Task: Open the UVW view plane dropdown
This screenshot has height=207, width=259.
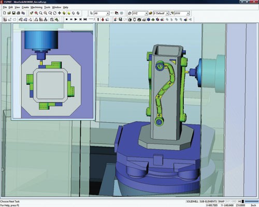Action: tap(182, 13)
